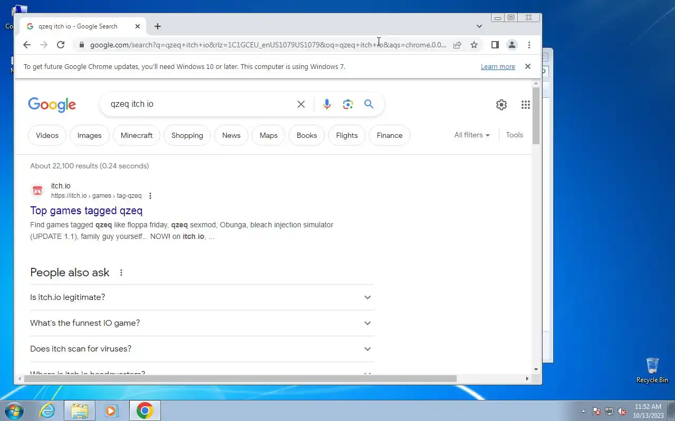Open the search Tools button

(514, 135)
